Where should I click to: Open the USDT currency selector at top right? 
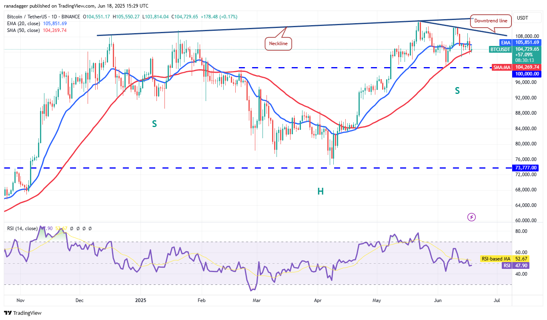coord(526,18)
